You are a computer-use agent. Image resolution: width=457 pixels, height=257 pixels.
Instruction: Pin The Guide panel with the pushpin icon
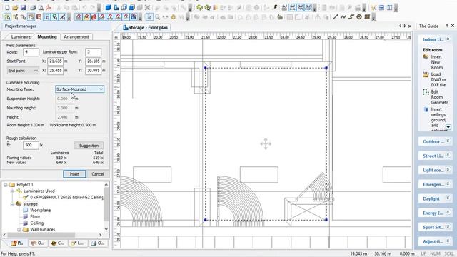pyautogui.click(x=447, y=26)
